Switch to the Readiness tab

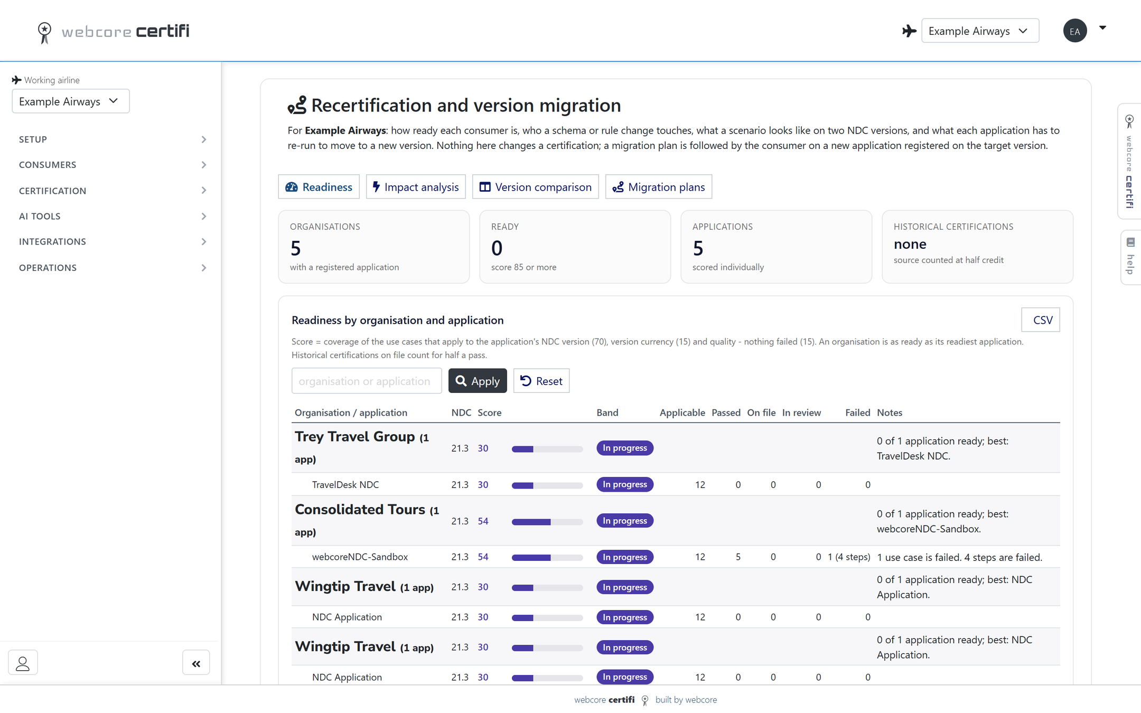point(319,187)
